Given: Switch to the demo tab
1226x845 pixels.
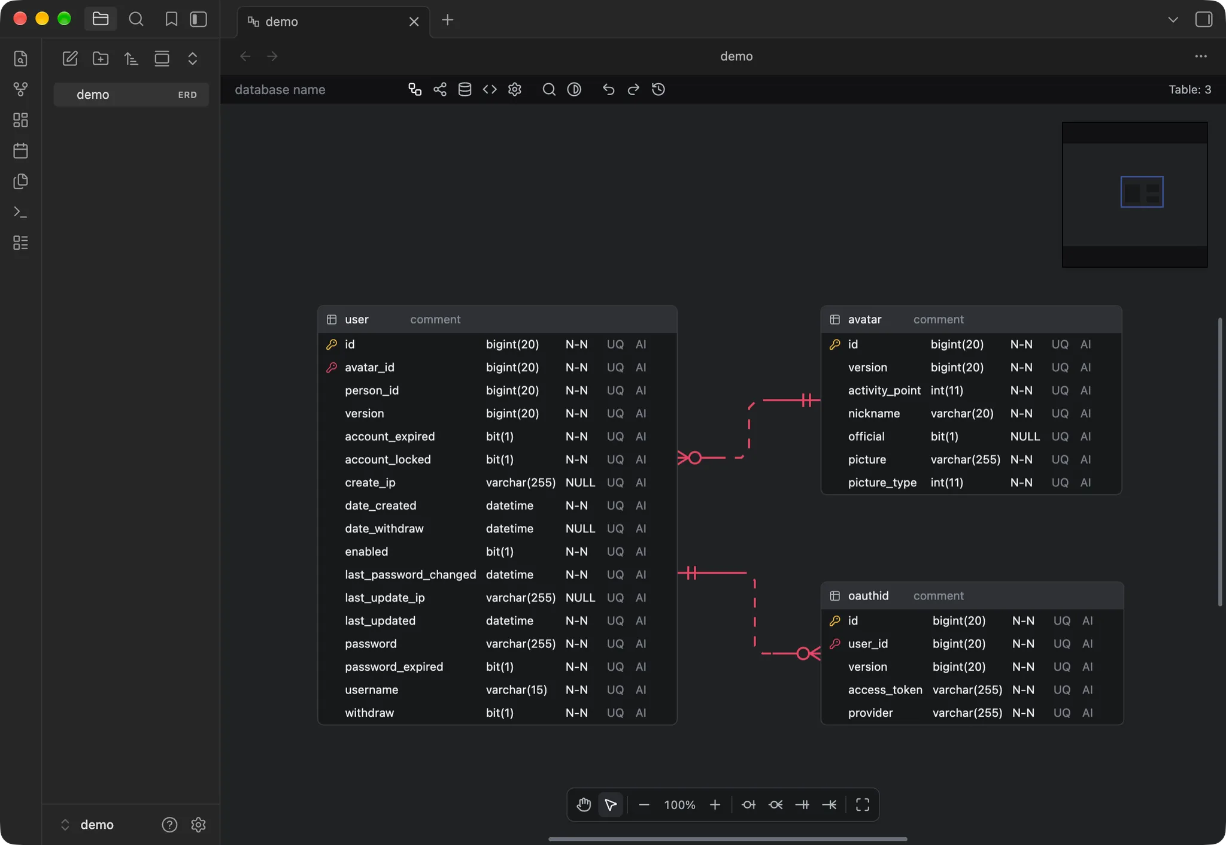Looking at the screenshot, I should 333,22.
